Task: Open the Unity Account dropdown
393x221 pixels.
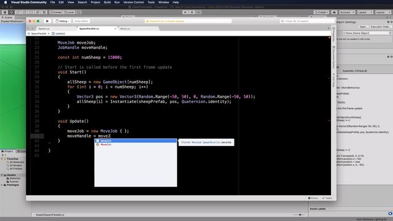Action: coord(347,12)
